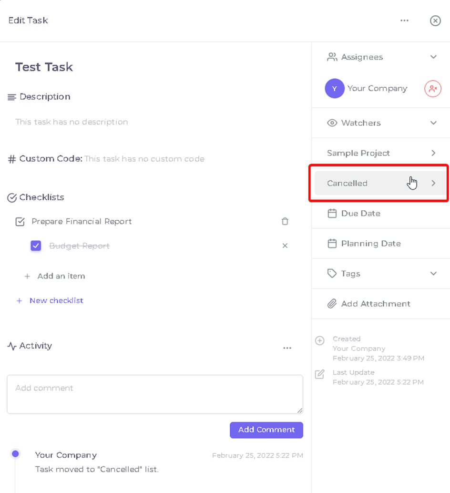Click the Add Comment button
Viewport: 450px width, 493px height.
[266, 430]
